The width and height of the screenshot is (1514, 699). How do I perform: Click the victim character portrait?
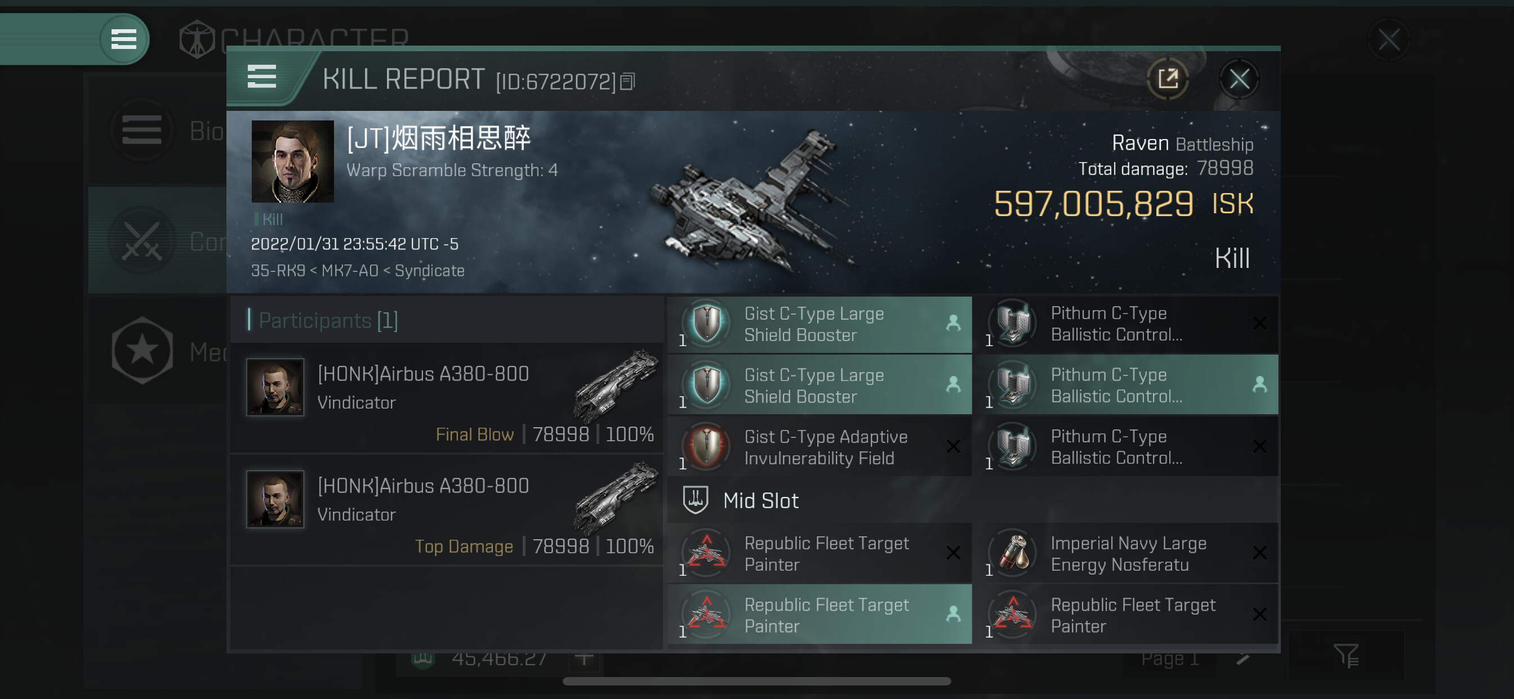(293, 162)
